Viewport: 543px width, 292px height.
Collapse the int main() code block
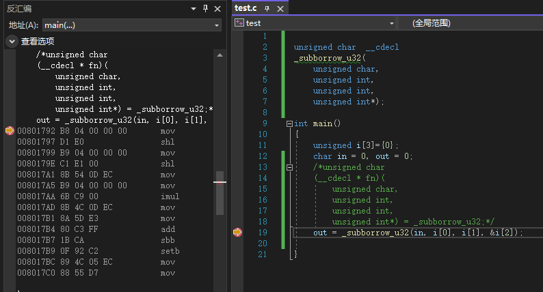pos(290,123)
